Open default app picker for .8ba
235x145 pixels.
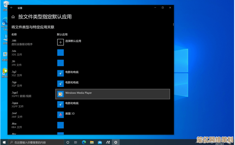(x=61, y=125)
